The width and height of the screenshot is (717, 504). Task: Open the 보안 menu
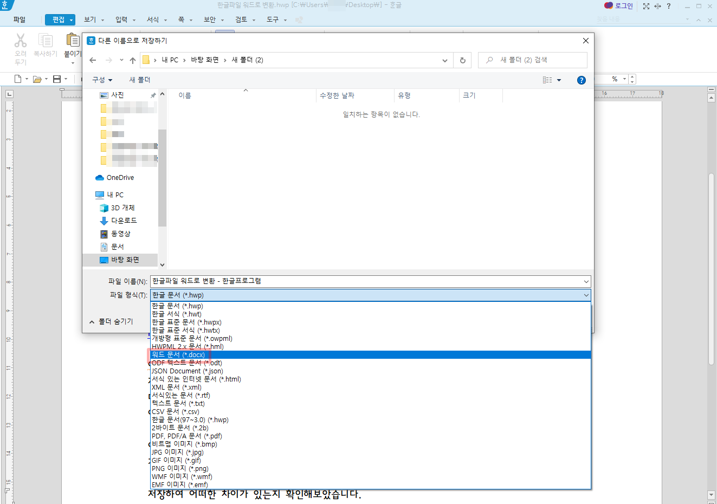210,20
